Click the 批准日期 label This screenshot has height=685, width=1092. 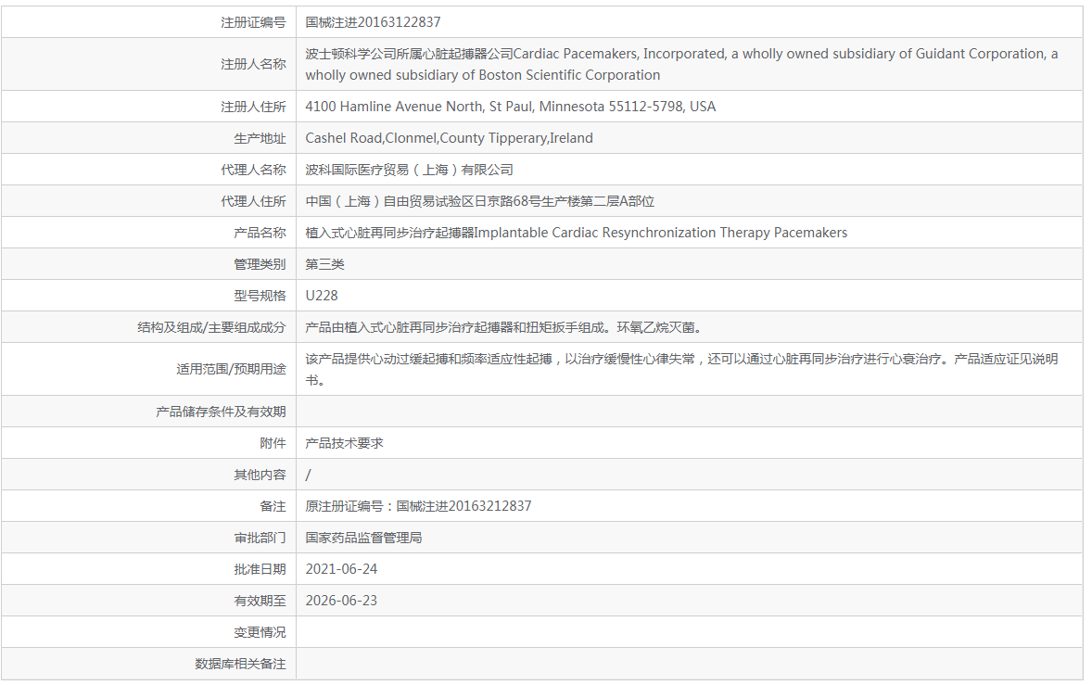tap(259, 569)
